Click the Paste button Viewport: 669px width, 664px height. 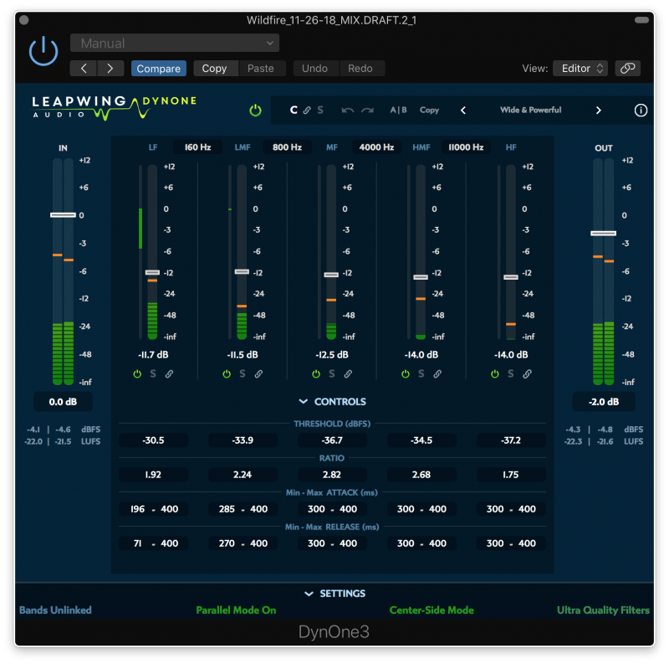pyautogui.click(x=261, y=69)
